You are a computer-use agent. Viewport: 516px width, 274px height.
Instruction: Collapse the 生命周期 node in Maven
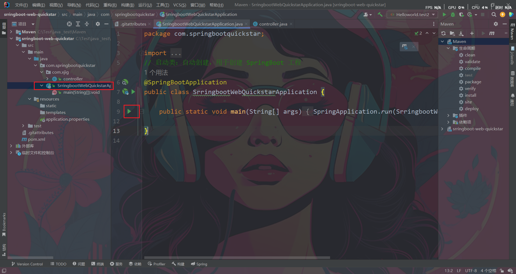[448, 48]
